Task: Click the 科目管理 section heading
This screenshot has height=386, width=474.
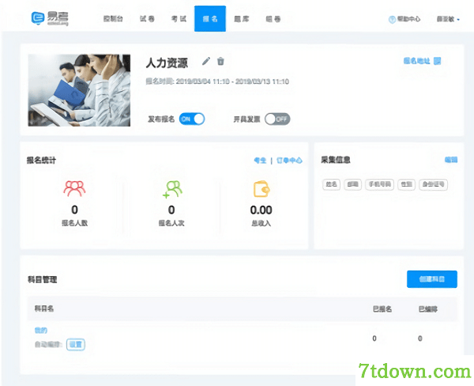Action: (43, 279)
